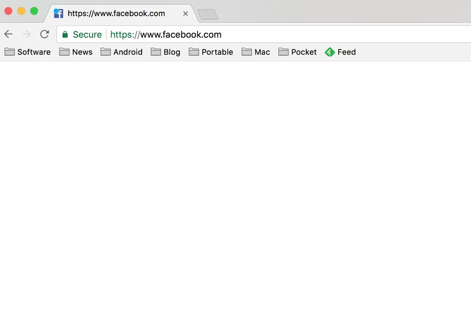Open the News bookmarks folder
This screenshot has height=333, width=471.
(76, 52)
